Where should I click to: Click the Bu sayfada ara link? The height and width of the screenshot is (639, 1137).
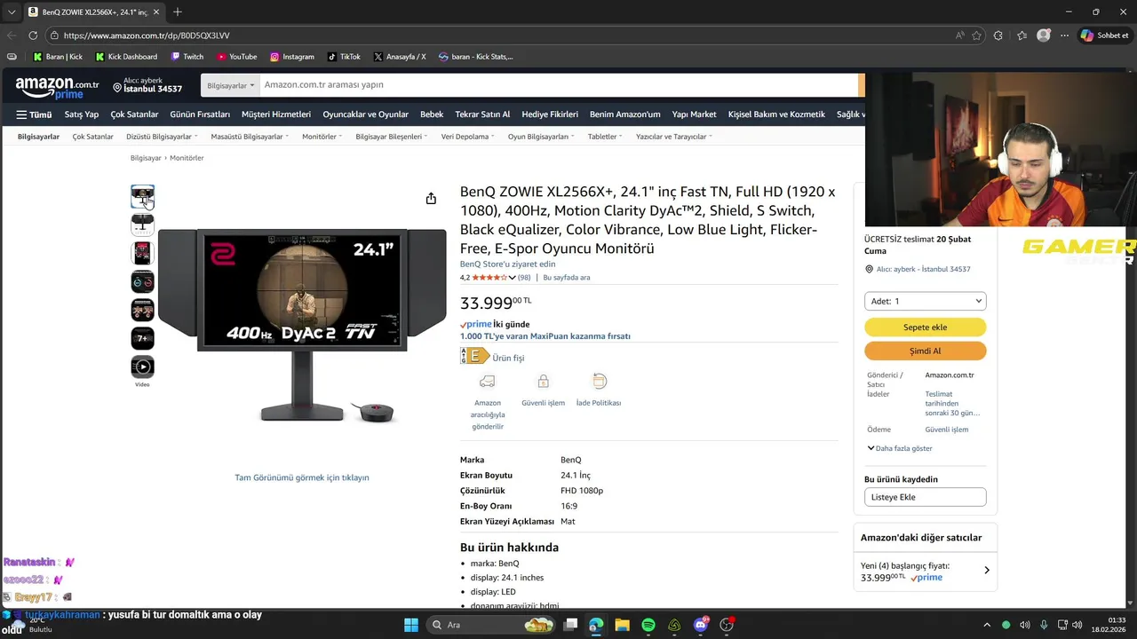[x=567, y=278]
